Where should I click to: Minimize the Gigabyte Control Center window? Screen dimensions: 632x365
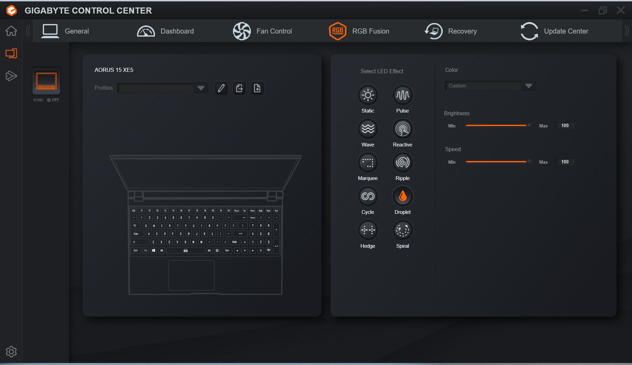point(585,11)
